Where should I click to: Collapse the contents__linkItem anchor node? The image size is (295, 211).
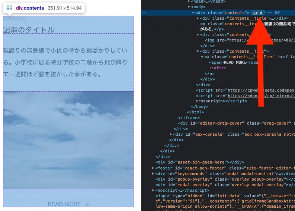tap(202, 57)
